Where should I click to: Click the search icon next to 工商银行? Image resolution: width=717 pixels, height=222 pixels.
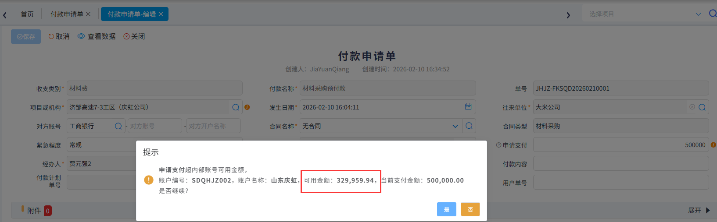[x=118, y=126]
